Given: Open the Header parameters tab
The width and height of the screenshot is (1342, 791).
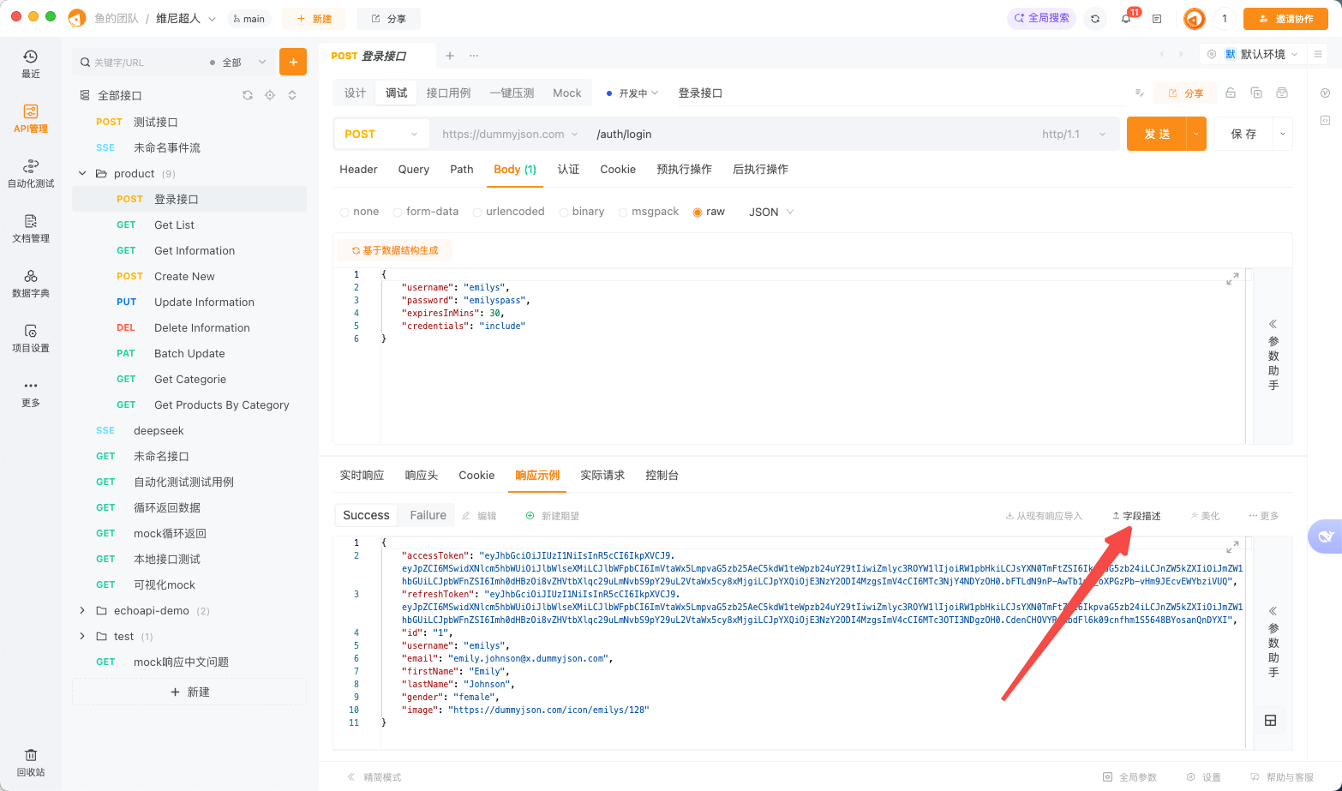Looking at the screenshot, I should tap(358, 169).
